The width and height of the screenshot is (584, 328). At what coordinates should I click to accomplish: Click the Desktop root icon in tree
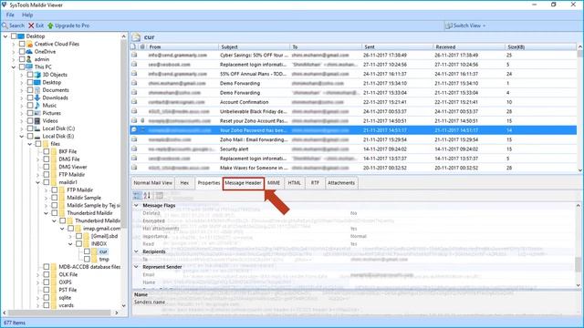coord(21,36)
